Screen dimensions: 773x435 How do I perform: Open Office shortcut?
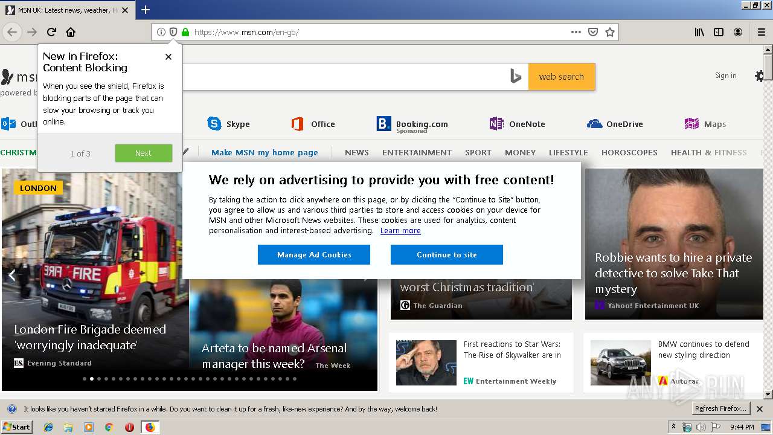(x=313, y=124)
